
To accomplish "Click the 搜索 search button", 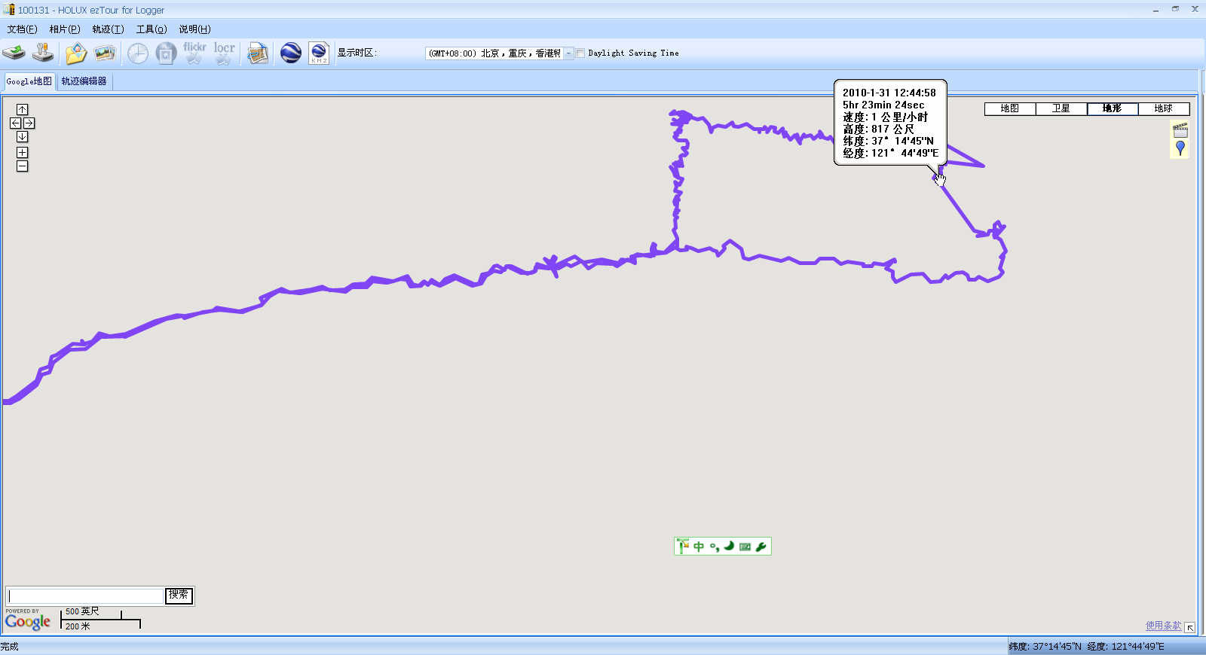I will [x=179, y=596].
